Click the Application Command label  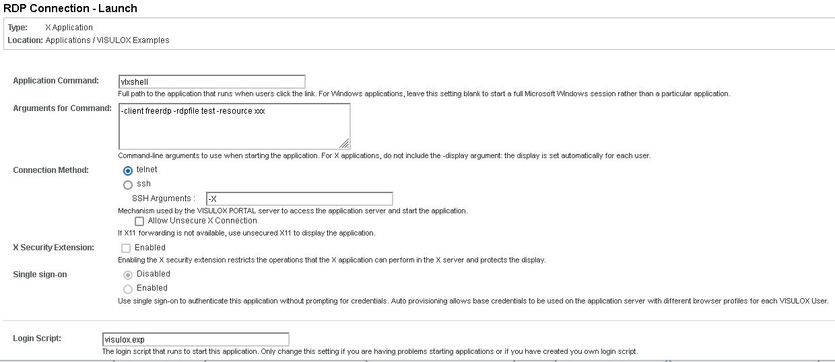(56, 81)
